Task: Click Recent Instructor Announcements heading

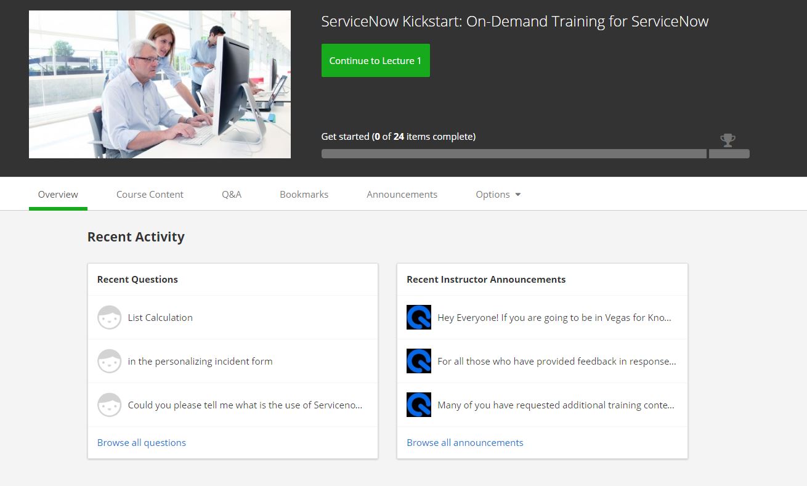Action: [486, 279]
